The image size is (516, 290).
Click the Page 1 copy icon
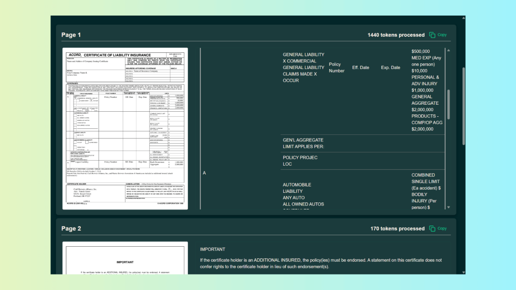[x=432, y=35]
